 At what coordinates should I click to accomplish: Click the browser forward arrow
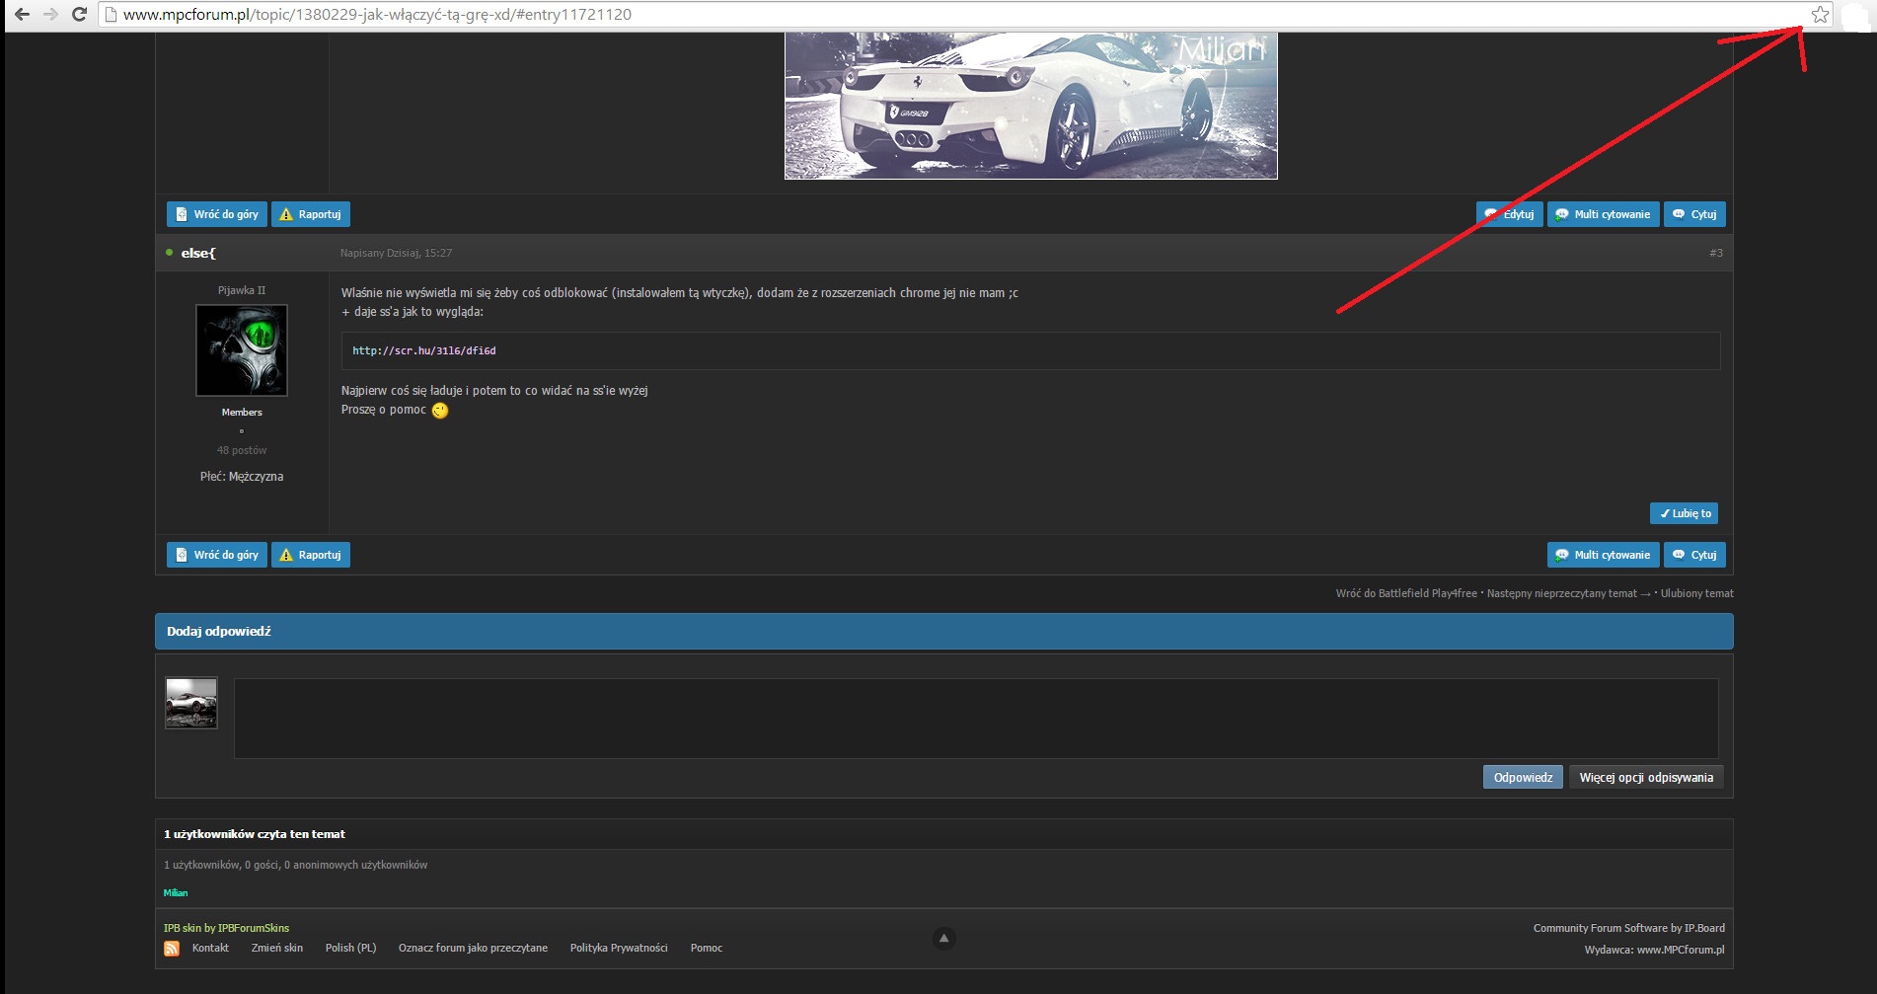(50, 15)
